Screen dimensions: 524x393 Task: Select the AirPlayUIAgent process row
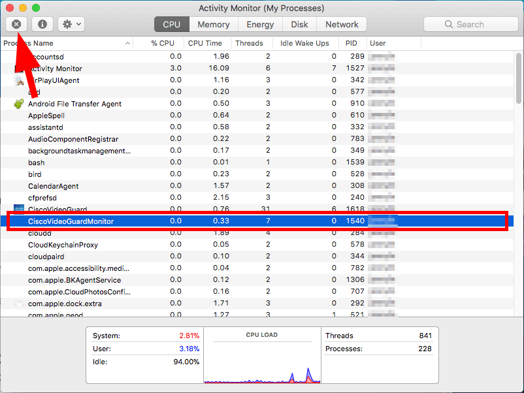pos(257,80)
